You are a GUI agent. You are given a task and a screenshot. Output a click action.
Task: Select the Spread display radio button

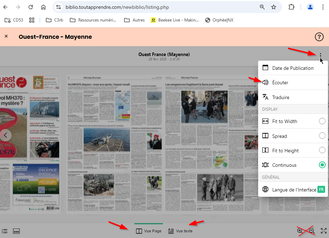point(322,136)
